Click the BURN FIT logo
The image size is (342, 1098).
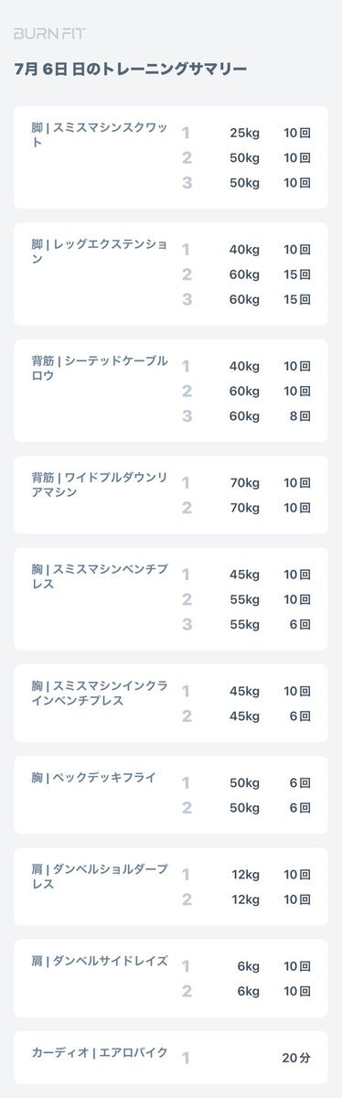click(50, 34)
